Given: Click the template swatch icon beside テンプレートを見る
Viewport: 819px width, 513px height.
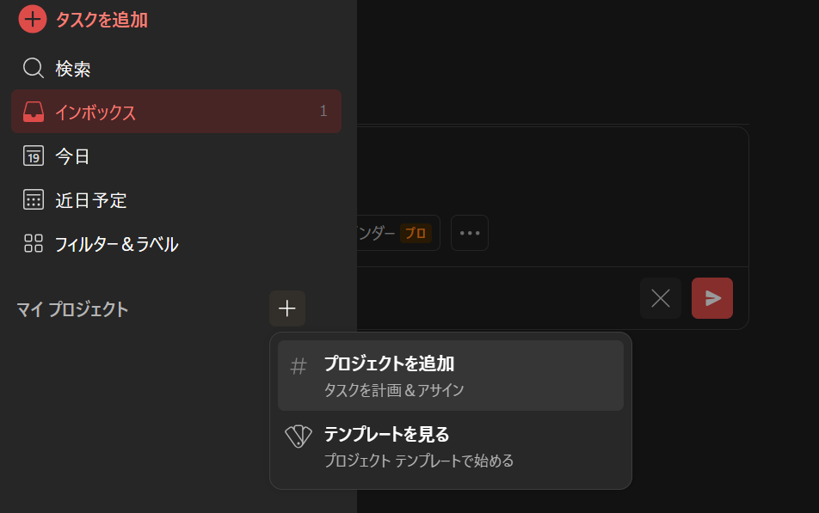Looking at the screenshot, I should click(299, 437).
